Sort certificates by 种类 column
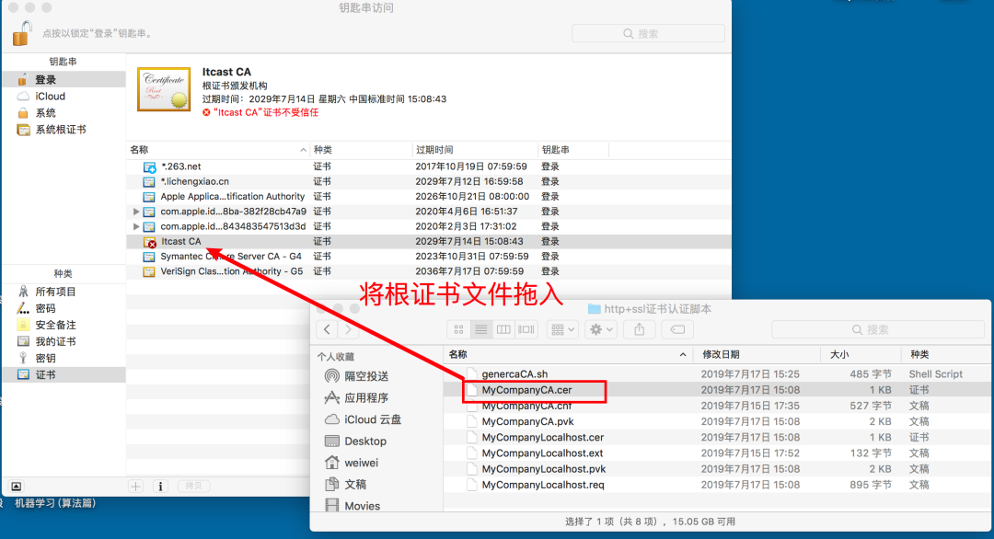This screenshot has height=539, width=994. [361, 150]
